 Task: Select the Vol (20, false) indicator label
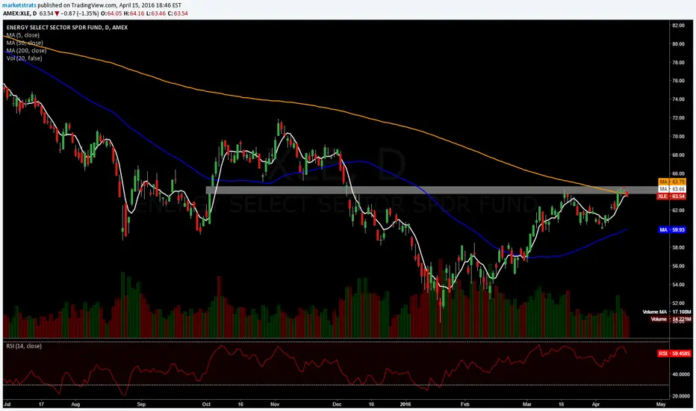click(x=25, y=58)
